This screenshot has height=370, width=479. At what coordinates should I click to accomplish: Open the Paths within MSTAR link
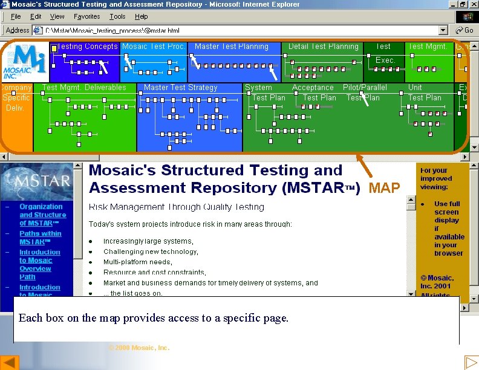click(41, 238)
